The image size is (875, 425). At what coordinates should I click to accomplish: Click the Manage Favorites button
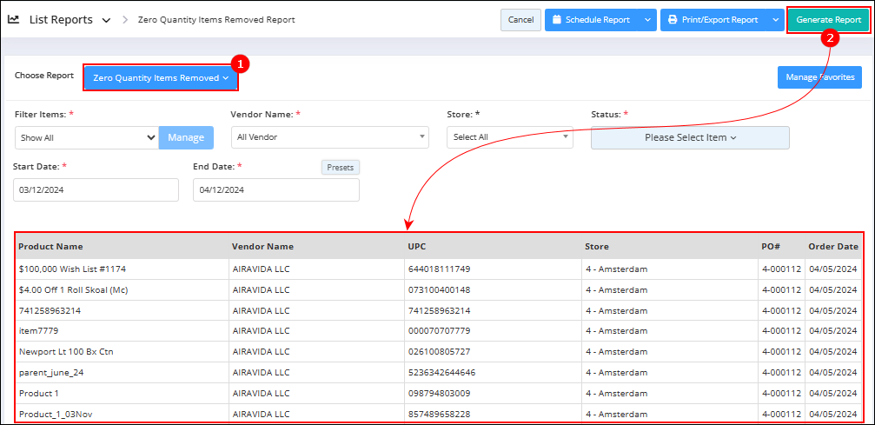(819, 77)
